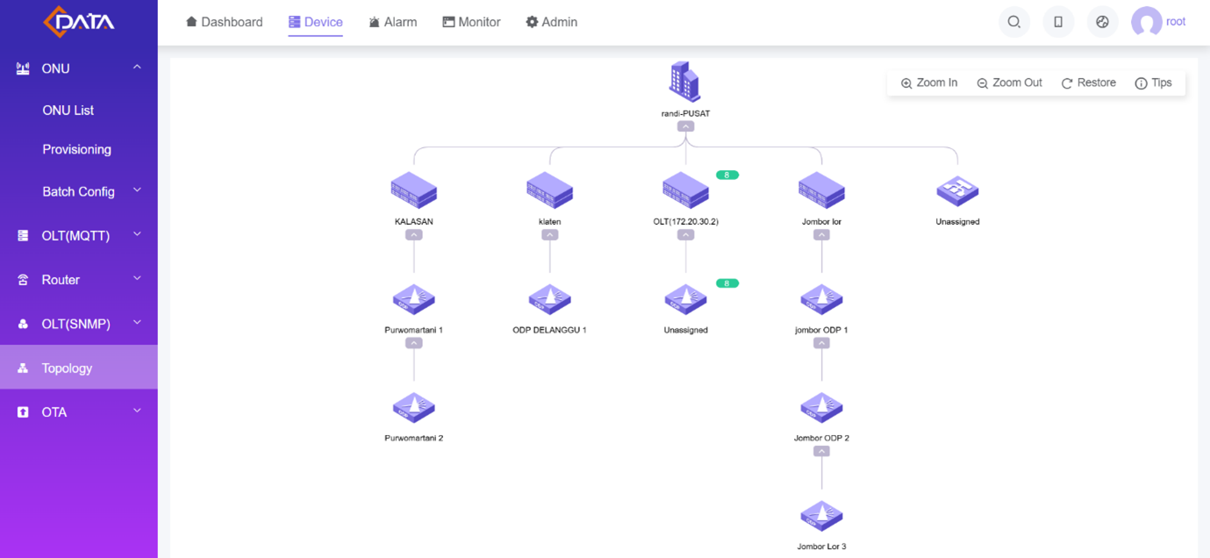Select the KALASAN OLT device icon
The image size is (1210, 558).
pos(413,190)
